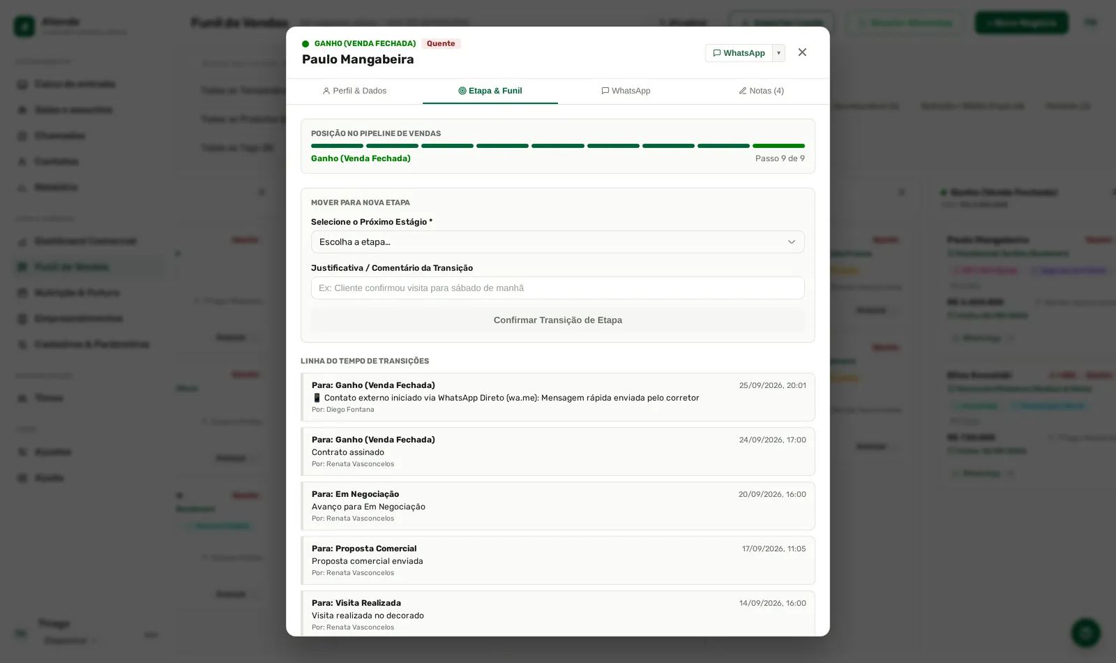Click the Visita realizada no decorado entry text

(368, 616)
